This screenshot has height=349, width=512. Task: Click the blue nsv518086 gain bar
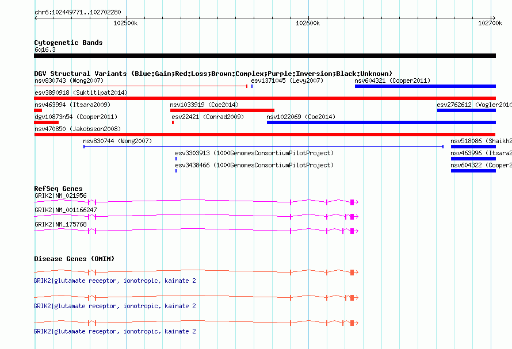[473, 147]
